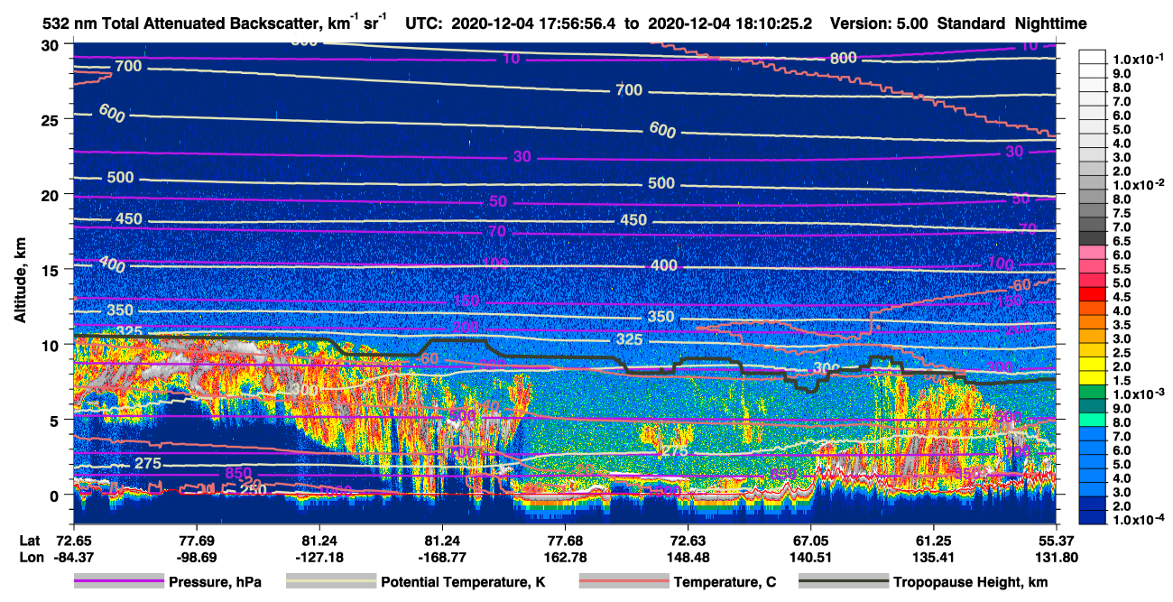
Task: Click the longitude value "-127.18"
Action: coord(319,556)
